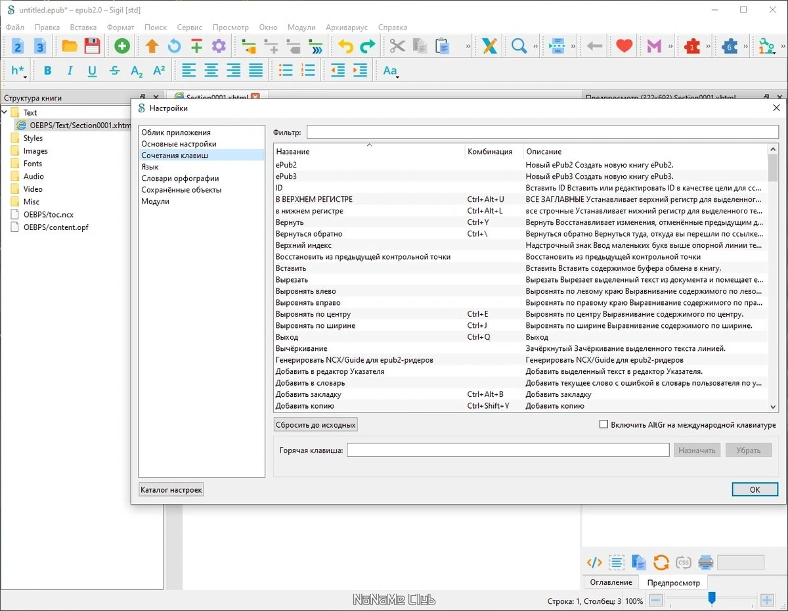This screenshot has height=611, width=788.
Task: Expand the Styles folder in book structure
Action: [x=32, y=138]
